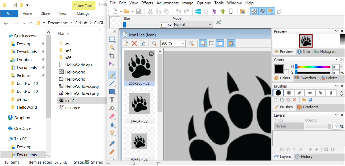This screenshot has width=345, height=166.
Task: Select the Paint Bucket fill tool
Action: pos(112,108)
